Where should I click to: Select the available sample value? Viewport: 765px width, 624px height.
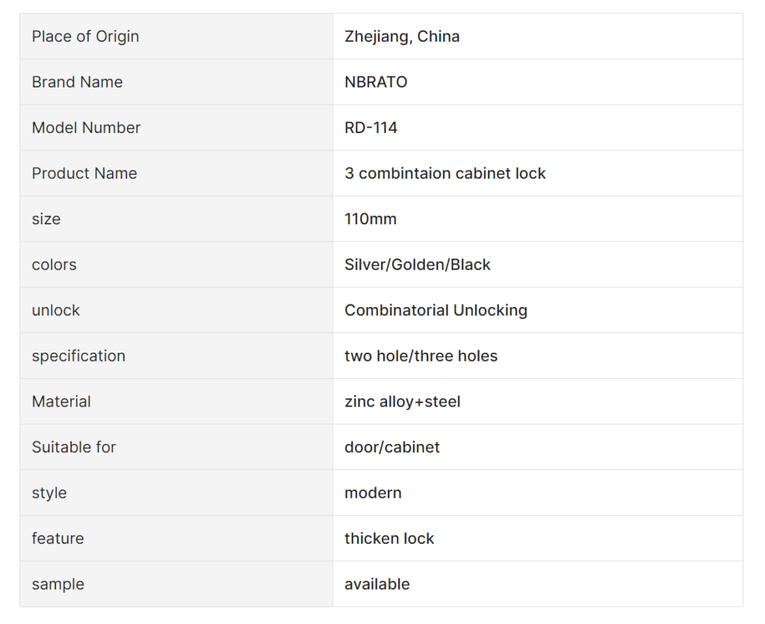377,584
